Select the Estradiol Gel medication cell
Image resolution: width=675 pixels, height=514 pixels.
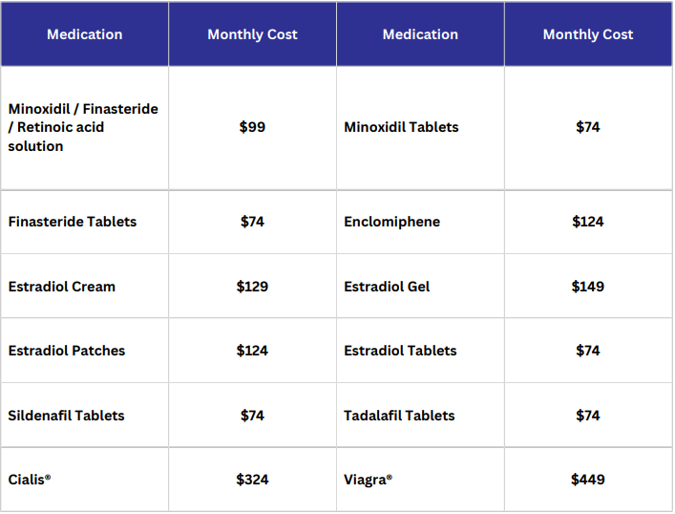pyautogui.click(x=387, y=287)
